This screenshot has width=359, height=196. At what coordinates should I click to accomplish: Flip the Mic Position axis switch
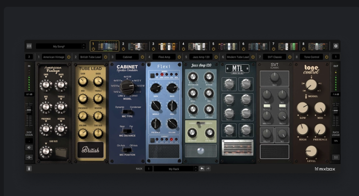click(127, 150)
